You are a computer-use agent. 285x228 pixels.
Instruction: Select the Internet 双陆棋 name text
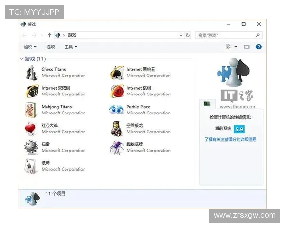tap(56, 88)
